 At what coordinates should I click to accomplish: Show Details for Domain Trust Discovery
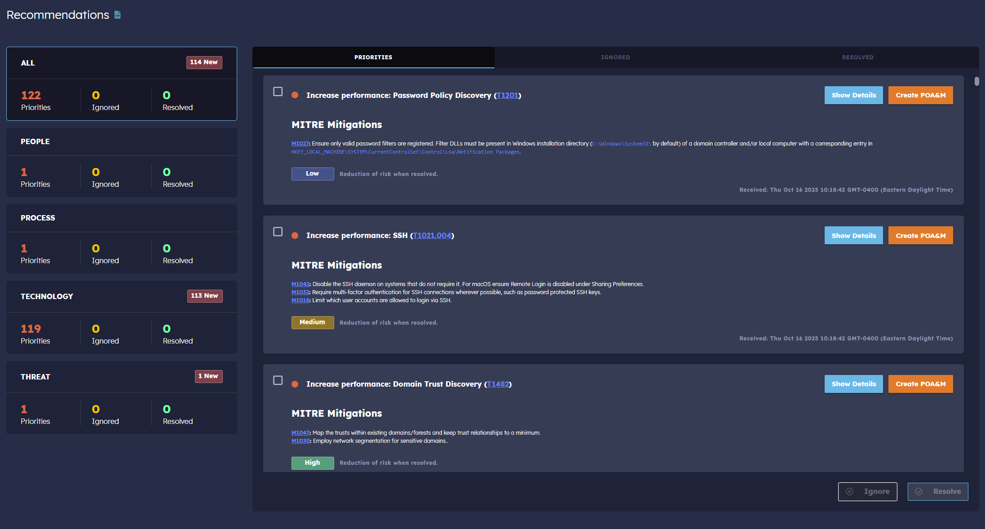pos(853,384)
